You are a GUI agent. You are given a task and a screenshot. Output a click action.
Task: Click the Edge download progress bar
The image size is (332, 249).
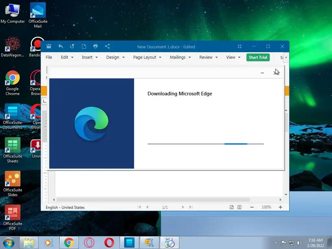(206, 144)
